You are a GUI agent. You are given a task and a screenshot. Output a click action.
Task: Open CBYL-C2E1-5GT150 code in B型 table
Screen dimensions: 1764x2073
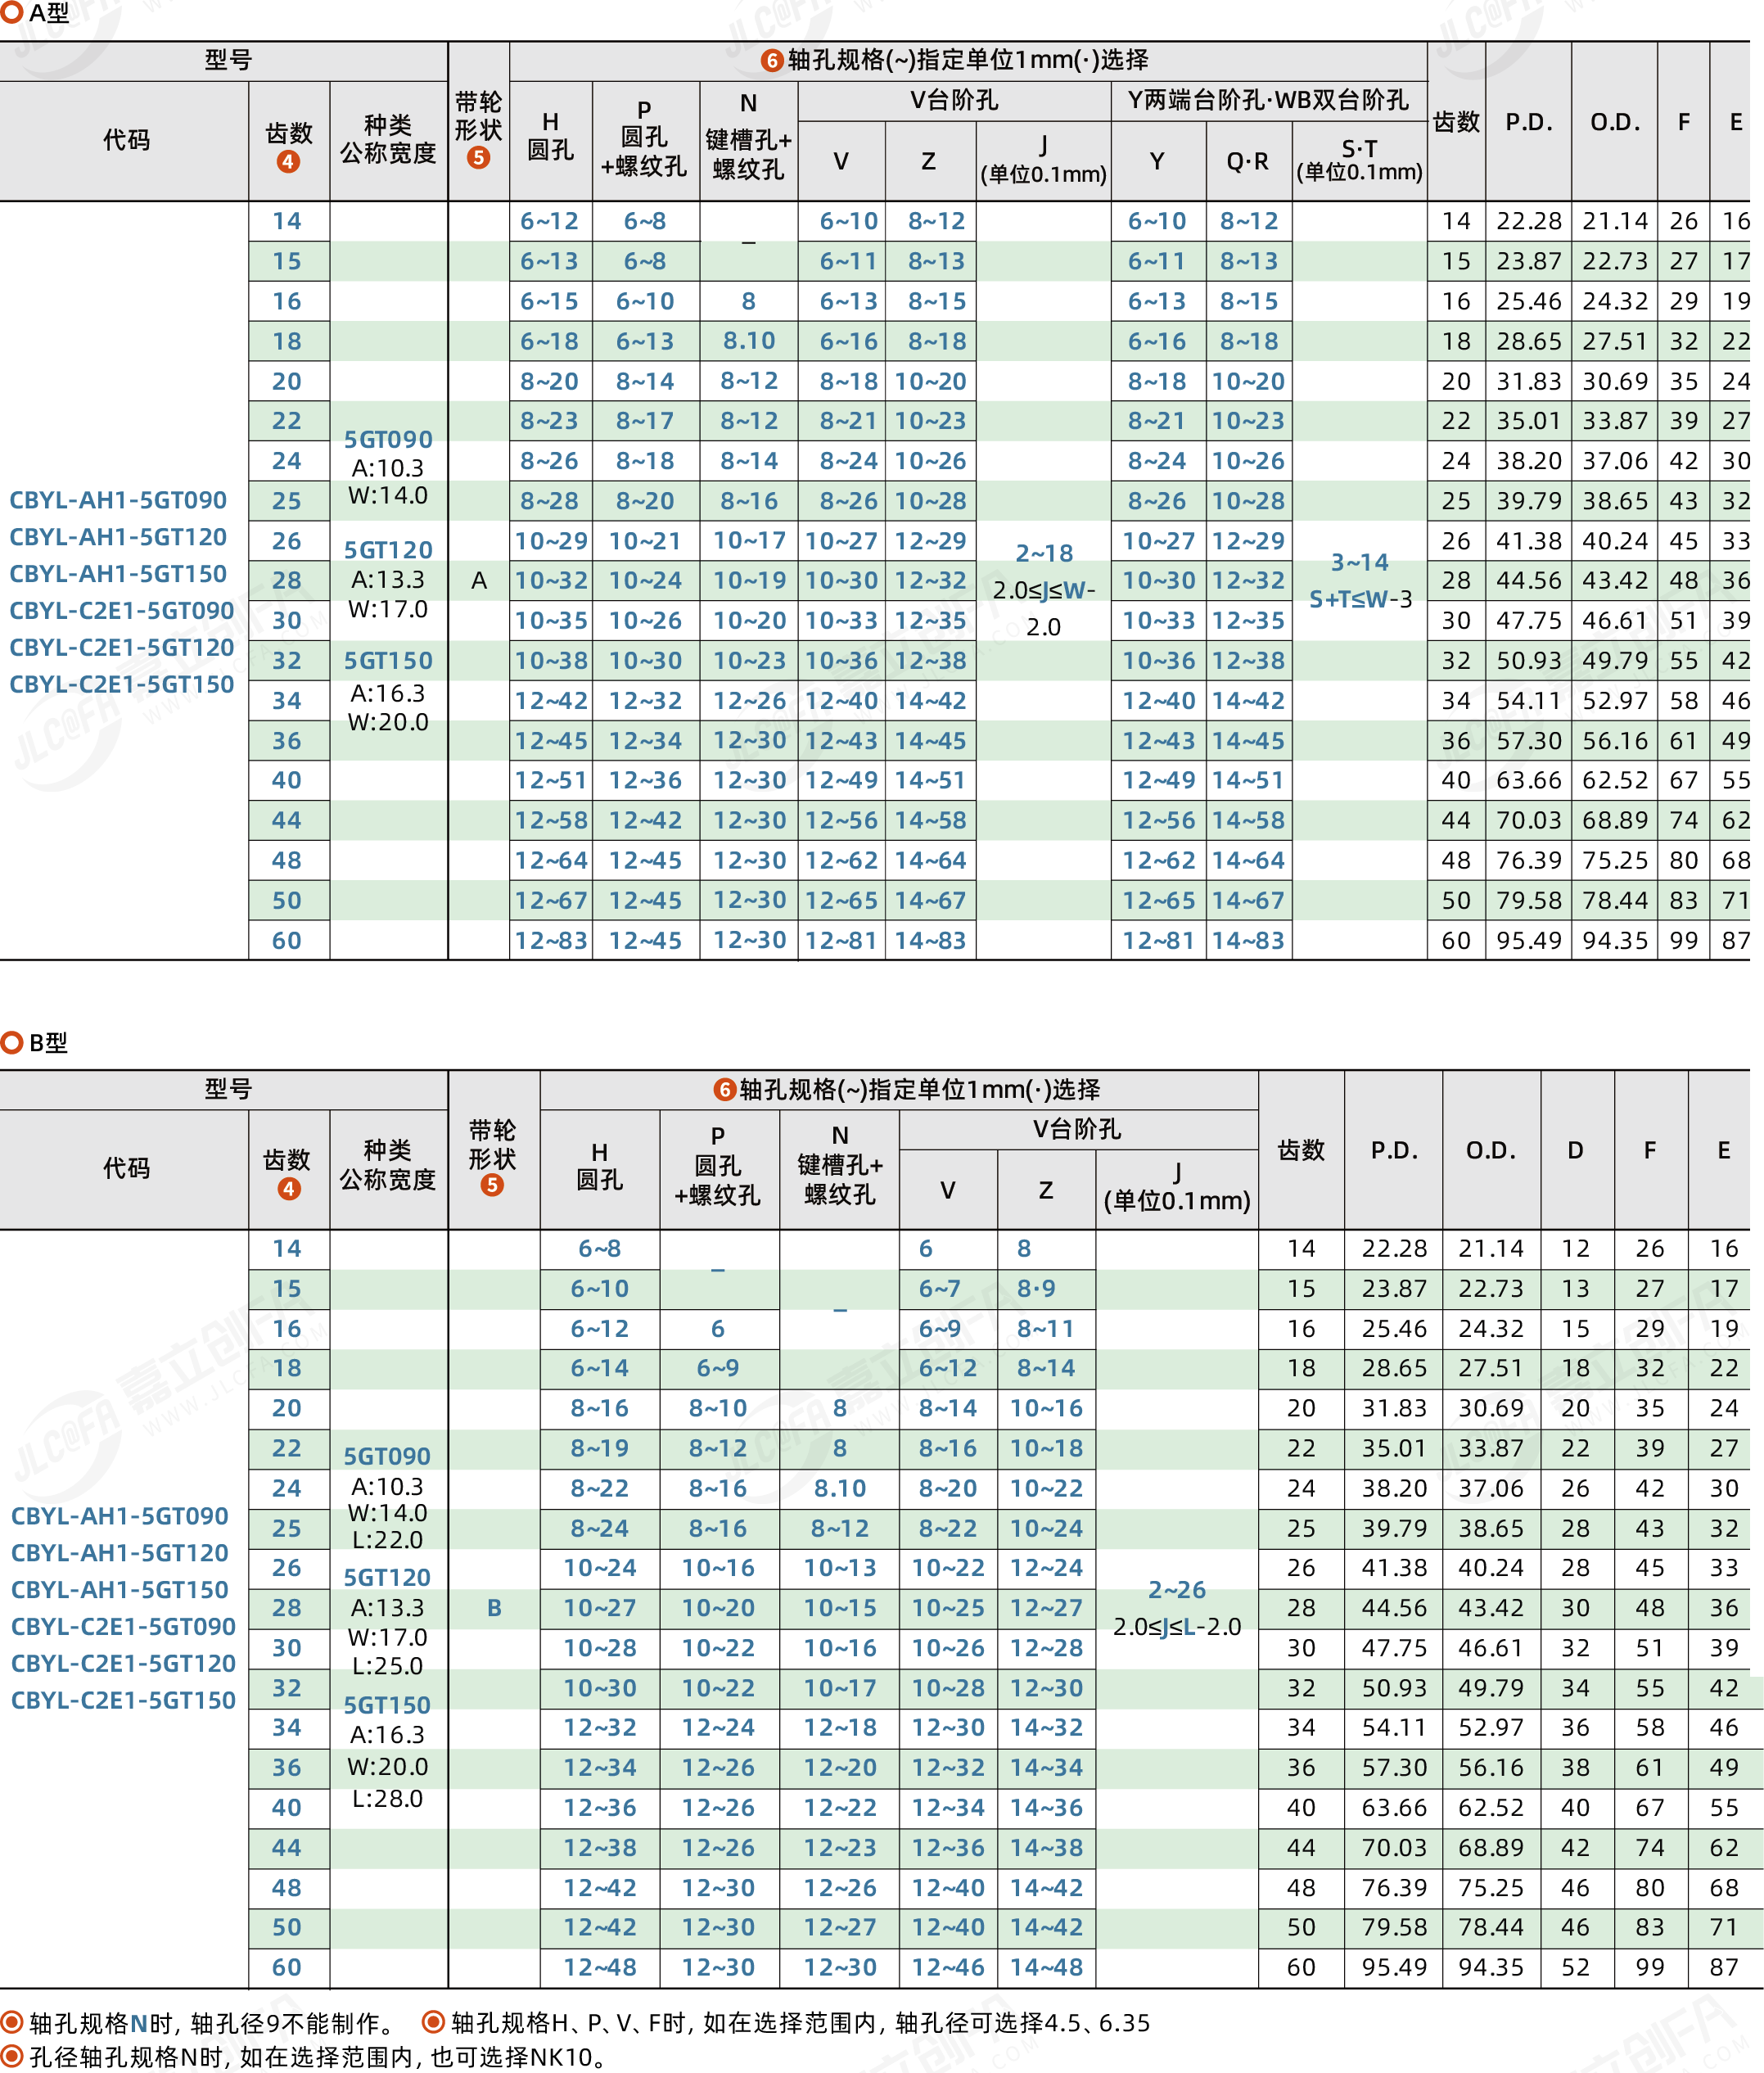coord(123,1700)
